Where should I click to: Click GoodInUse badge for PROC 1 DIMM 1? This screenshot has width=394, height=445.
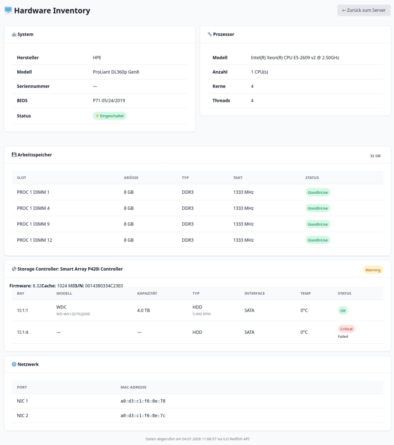[x=318, y=192]
